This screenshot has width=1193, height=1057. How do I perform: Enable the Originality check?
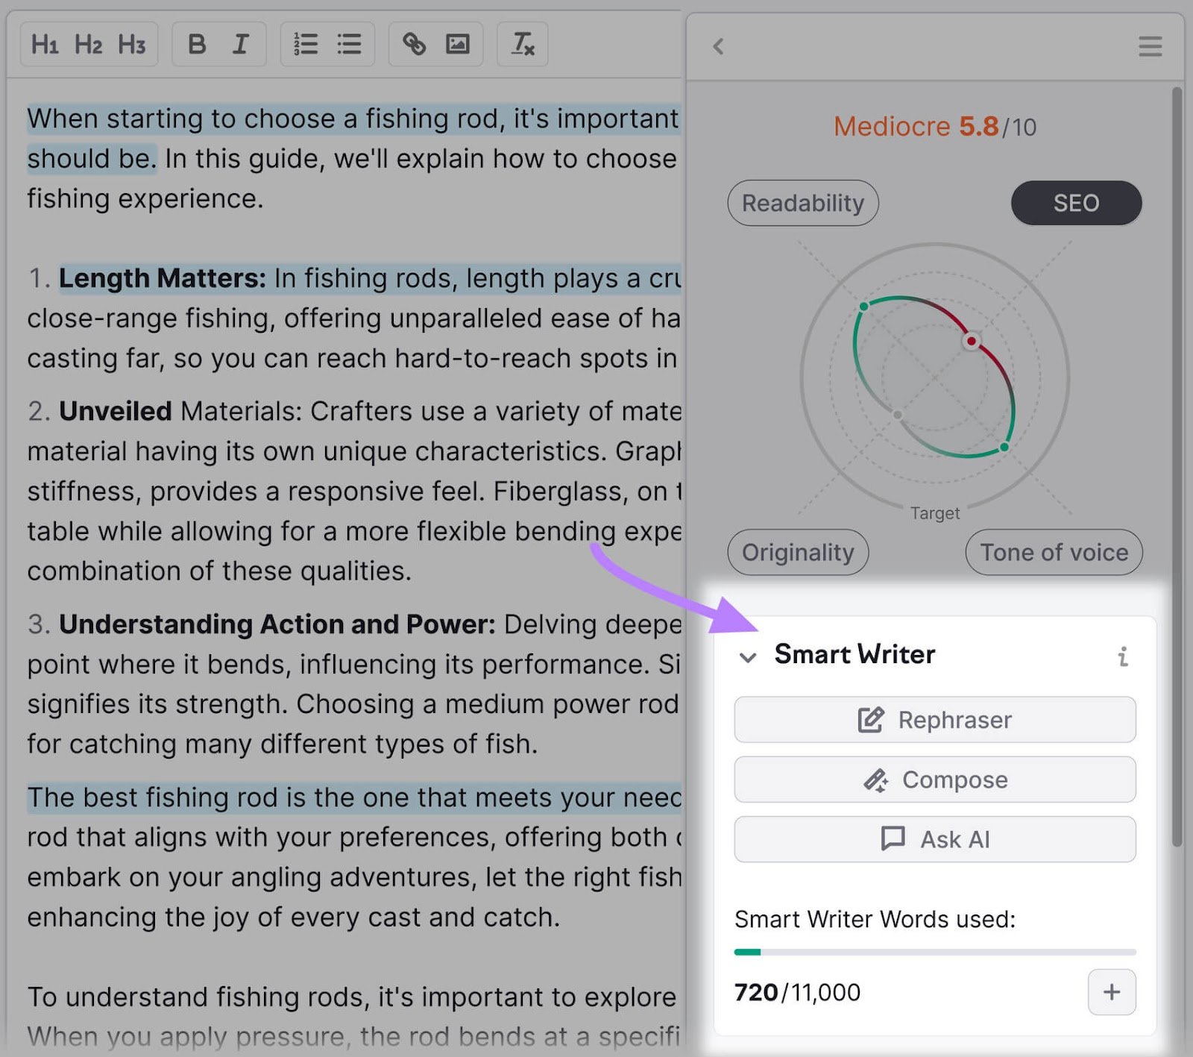pyautogui.click(x=797, y=552)
